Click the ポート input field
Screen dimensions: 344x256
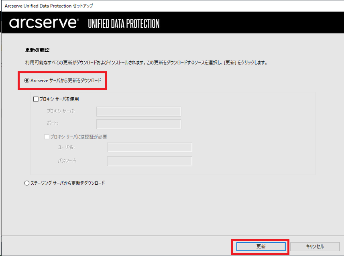pos(138,124)
